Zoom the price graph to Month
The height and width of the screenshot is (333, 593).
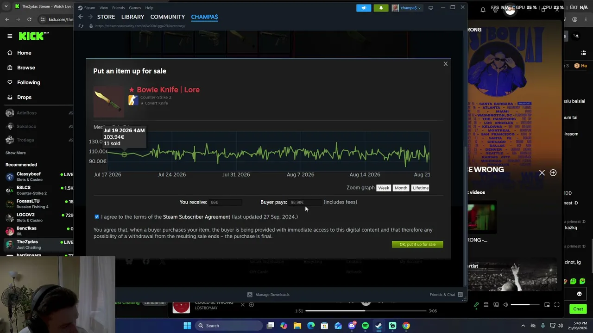[x=401, y=188]
